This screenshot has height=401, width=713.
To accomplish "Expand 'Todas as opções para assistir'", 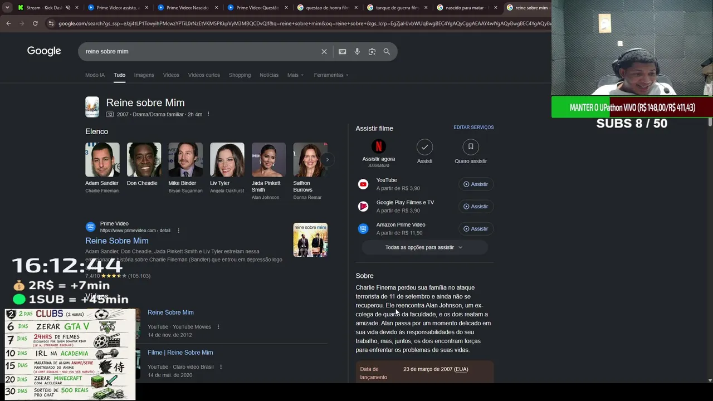I will (x=424, y=247).
